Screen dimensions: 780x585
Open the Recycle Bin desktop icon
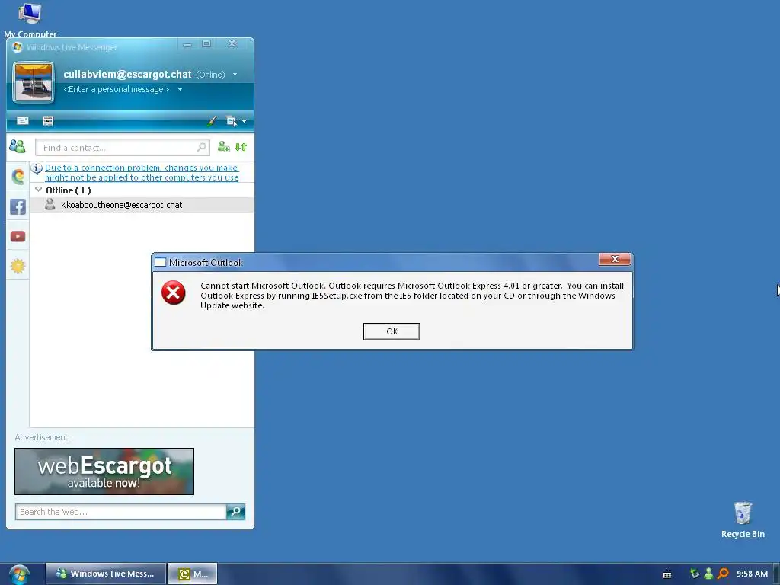(x=743, y=519)
